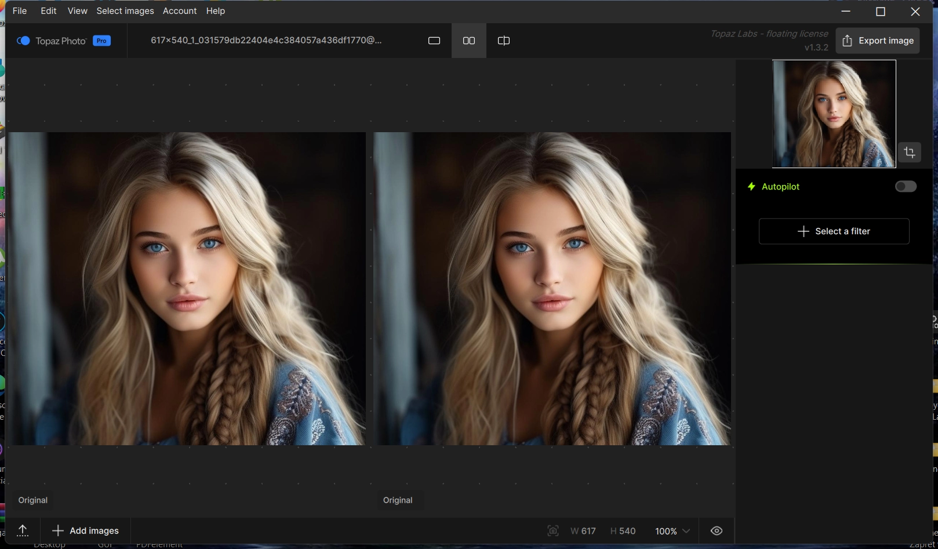This screenshot has height=549, width=938.
Task: Open the View menu
Action: point(77,11)
